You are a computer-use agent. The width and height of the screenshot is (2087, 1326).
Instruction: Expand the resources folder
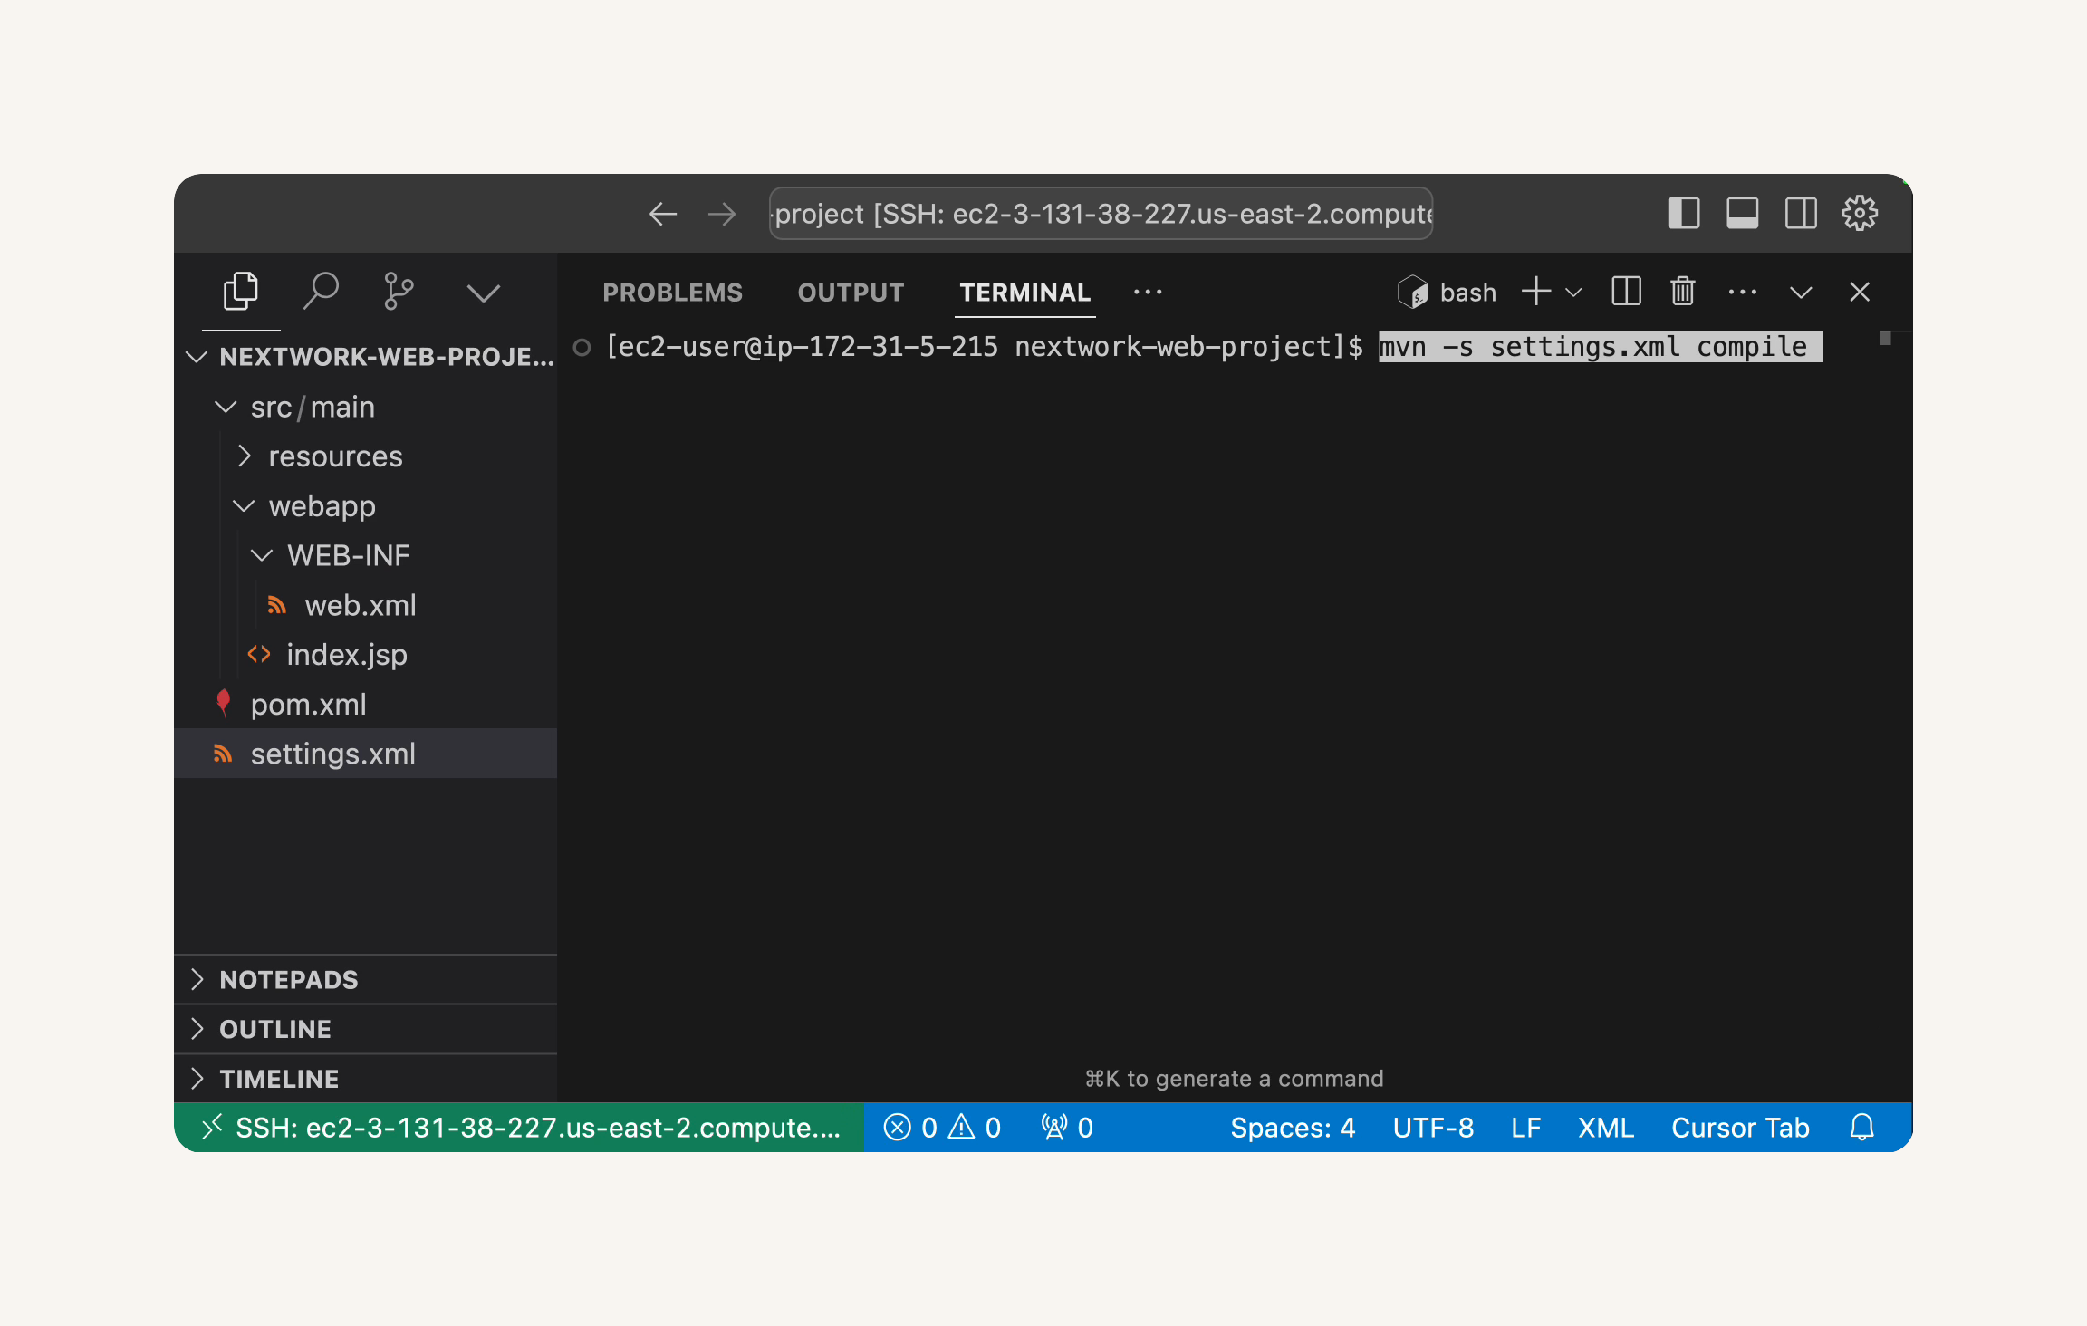pos(366,456)
